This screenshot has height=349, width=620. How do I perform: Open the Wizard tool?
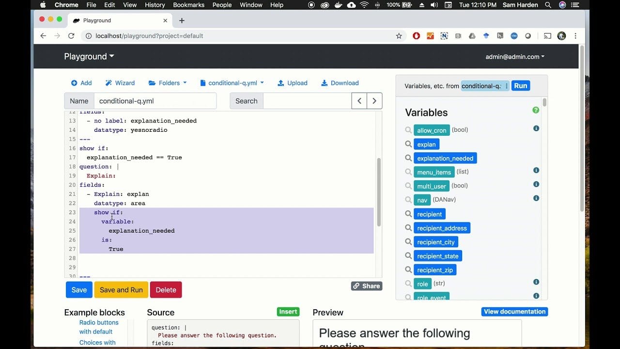120,83
